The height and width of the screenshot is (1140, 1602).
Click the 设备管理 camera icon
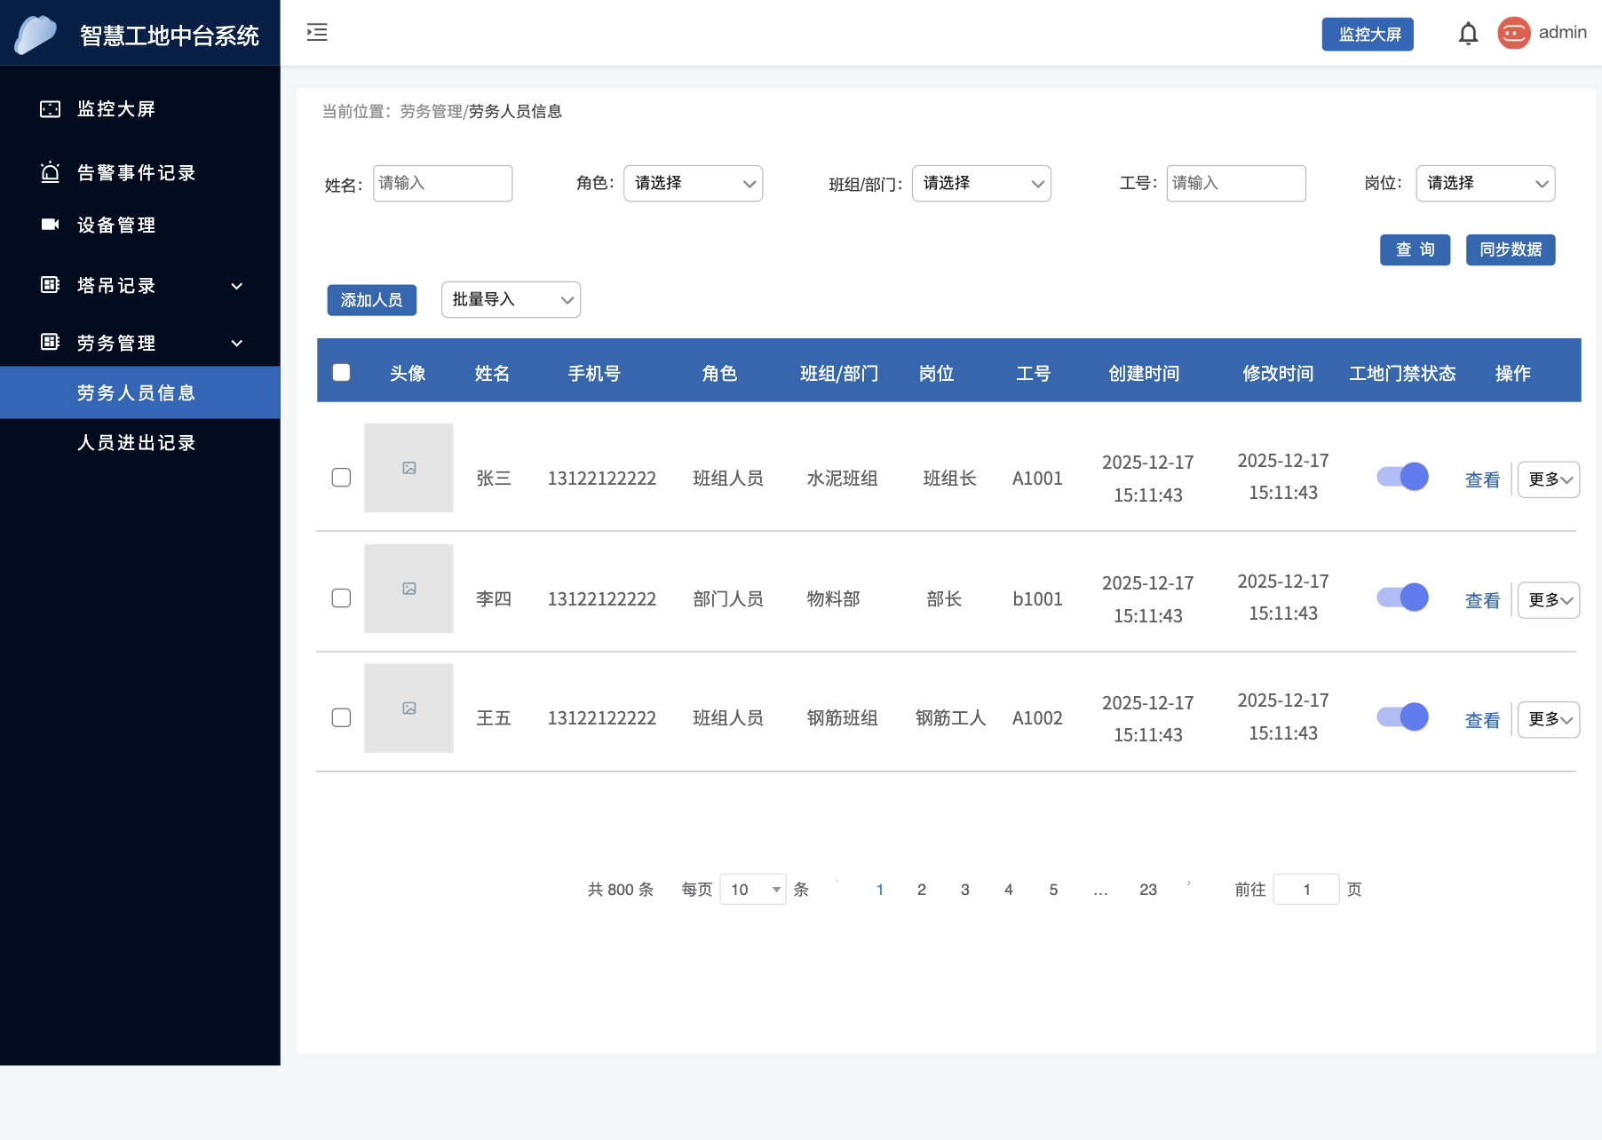point(51,225)
